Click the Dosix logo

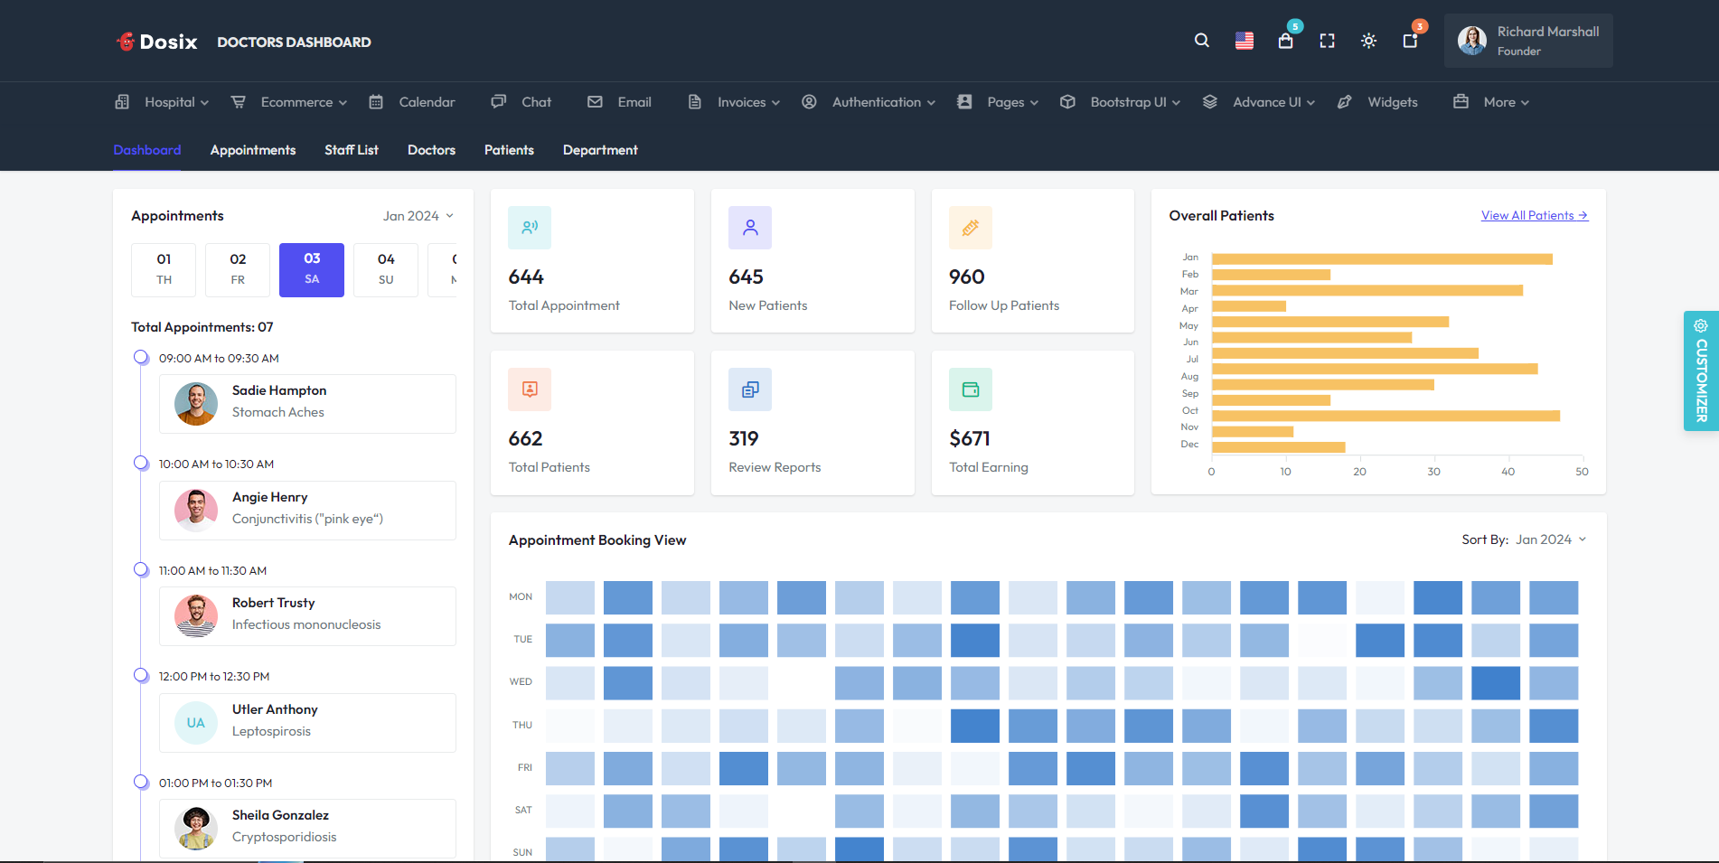tap(157, 42)
